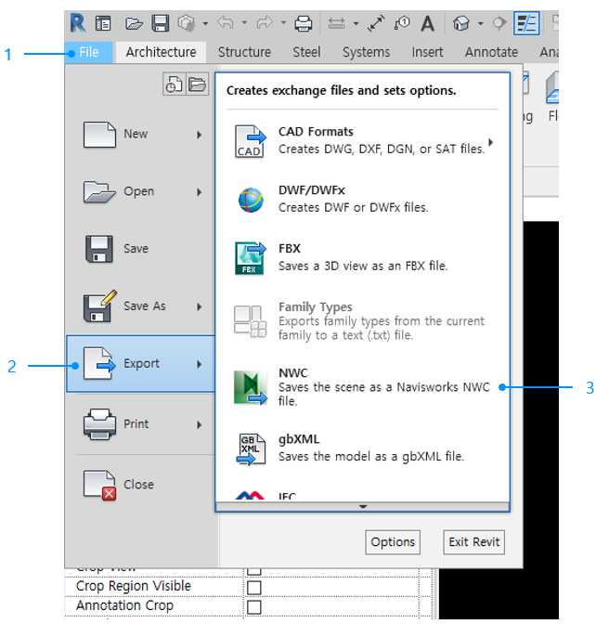
Task: Toggle the Thin Lines toolbar icon
Action: click(526, 23)
